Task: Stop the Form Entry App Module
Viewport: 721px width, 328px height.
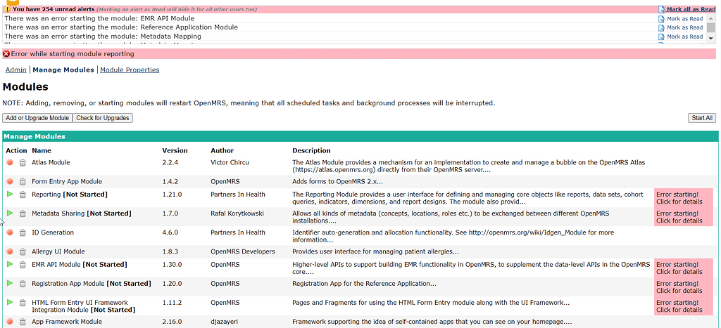Action: 10,181
